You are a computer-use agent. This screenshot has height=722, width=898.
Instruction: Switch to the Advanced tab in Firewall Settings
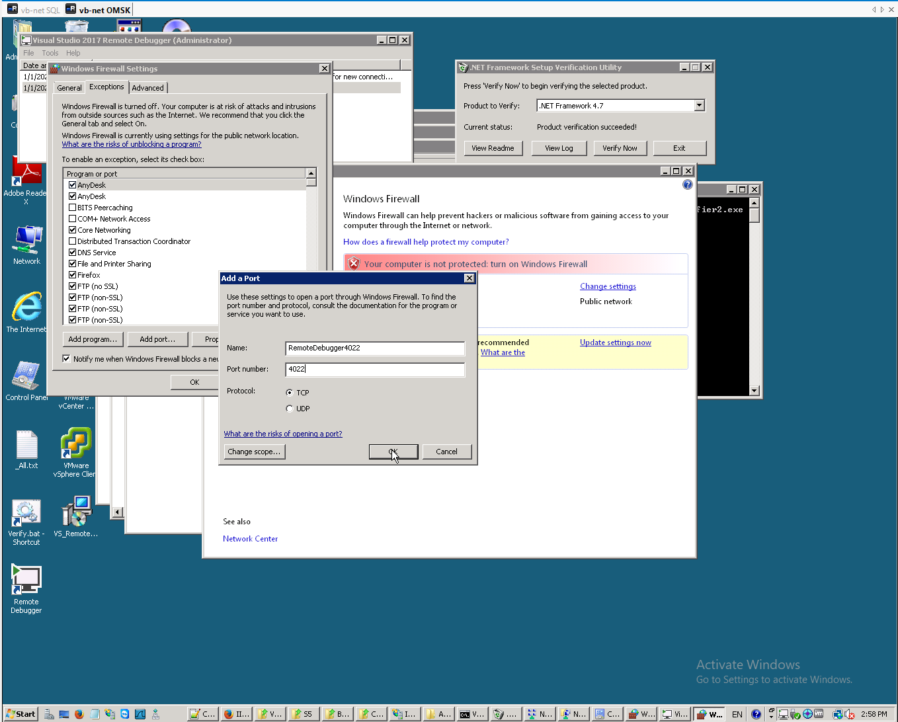click(147, 88)
